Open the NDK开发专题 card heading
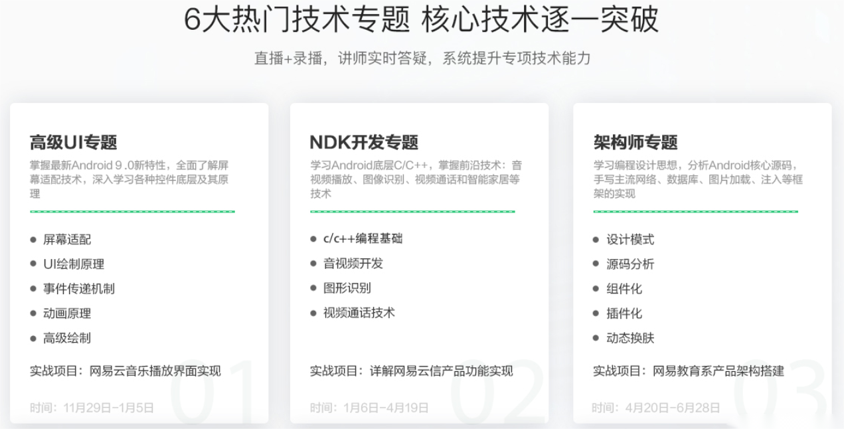 pos(364,142)
